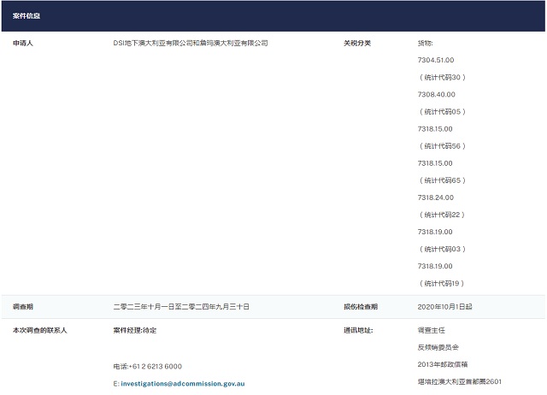Viewport: 547px width, 395px height.
Task: Select the investigation period date range text
Action: (181, 307)
